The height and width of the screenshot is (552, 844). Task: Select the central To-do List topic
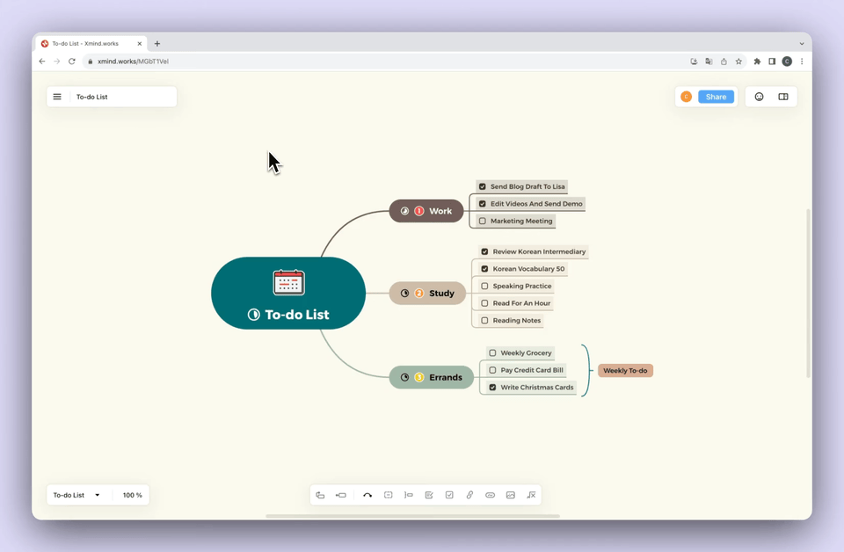288,294
